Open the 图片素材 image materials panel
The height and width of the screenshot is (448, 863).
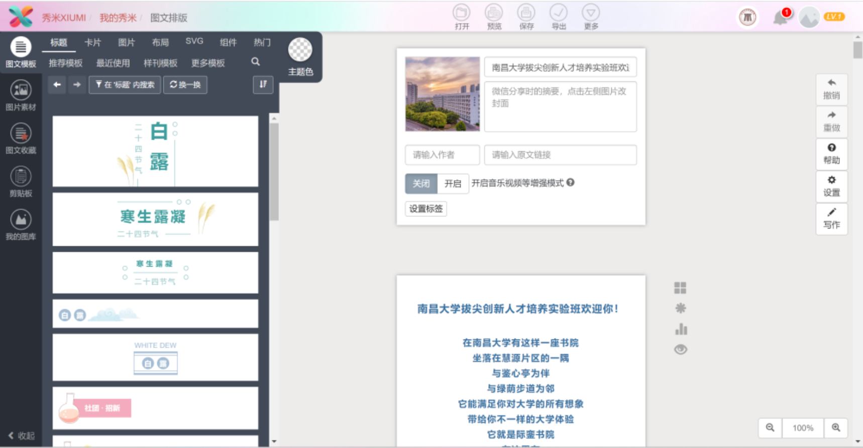(x=21, y=95)
